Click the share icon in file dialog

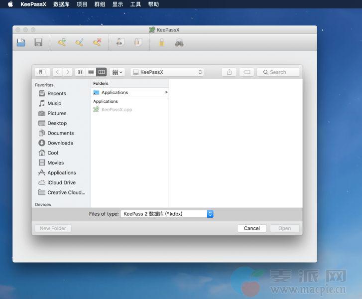(x=229, y=72)
